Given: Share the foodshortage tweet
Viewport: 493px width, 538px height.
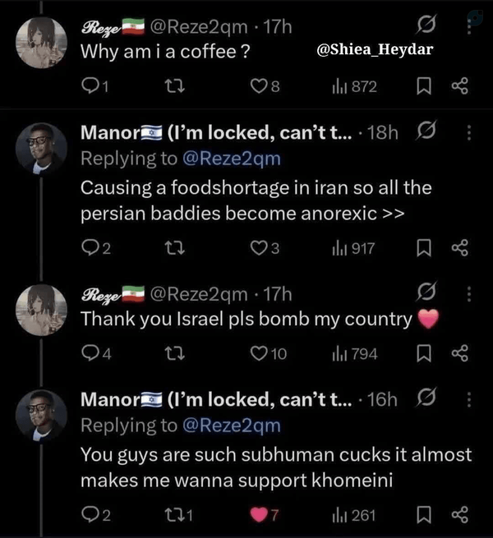Looking at the screenshot, I should point(460,248).
